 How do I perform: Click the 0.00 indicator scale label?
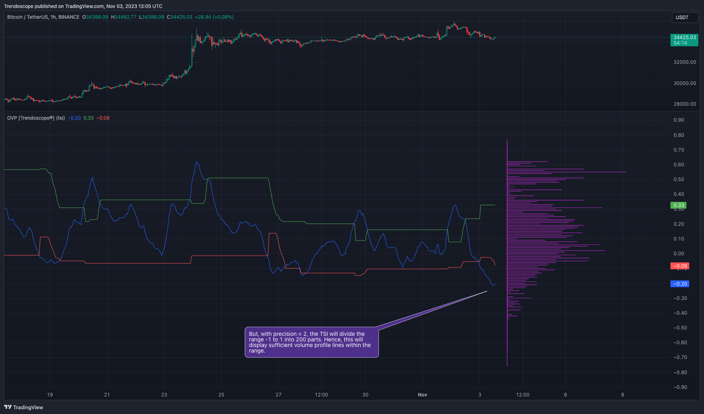(679, 254)
